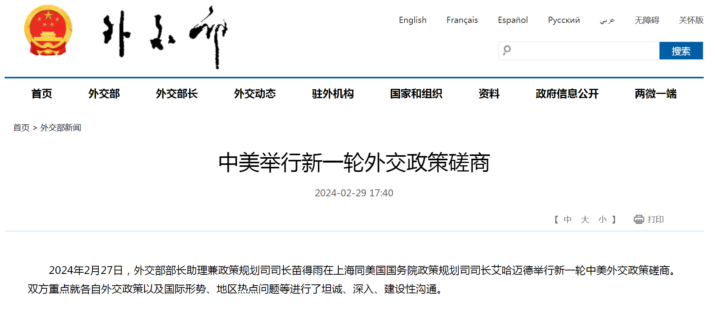Open the 无障碍 accessibility mode link
The width and height of the screenshot is (715, 336).
pos(647,20)
